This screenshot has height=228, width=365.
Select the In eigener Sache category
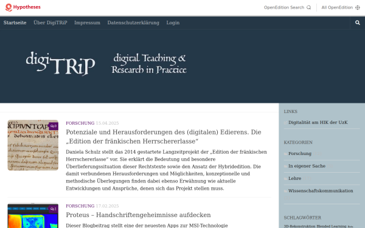[x=307, y=166]
